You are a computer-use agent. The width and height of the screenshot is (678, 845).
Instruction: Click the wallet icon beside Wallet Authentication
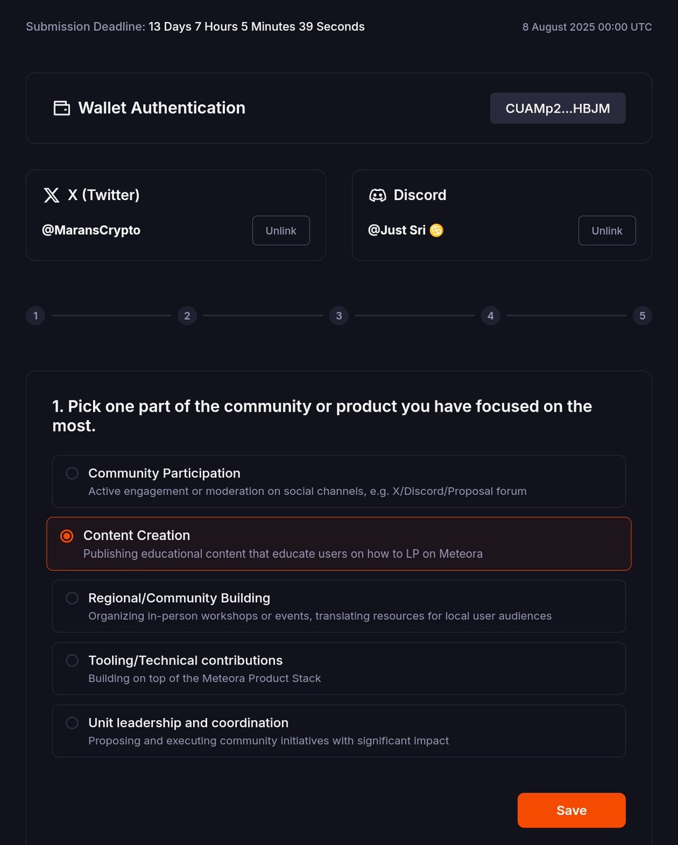coord(61,109)
